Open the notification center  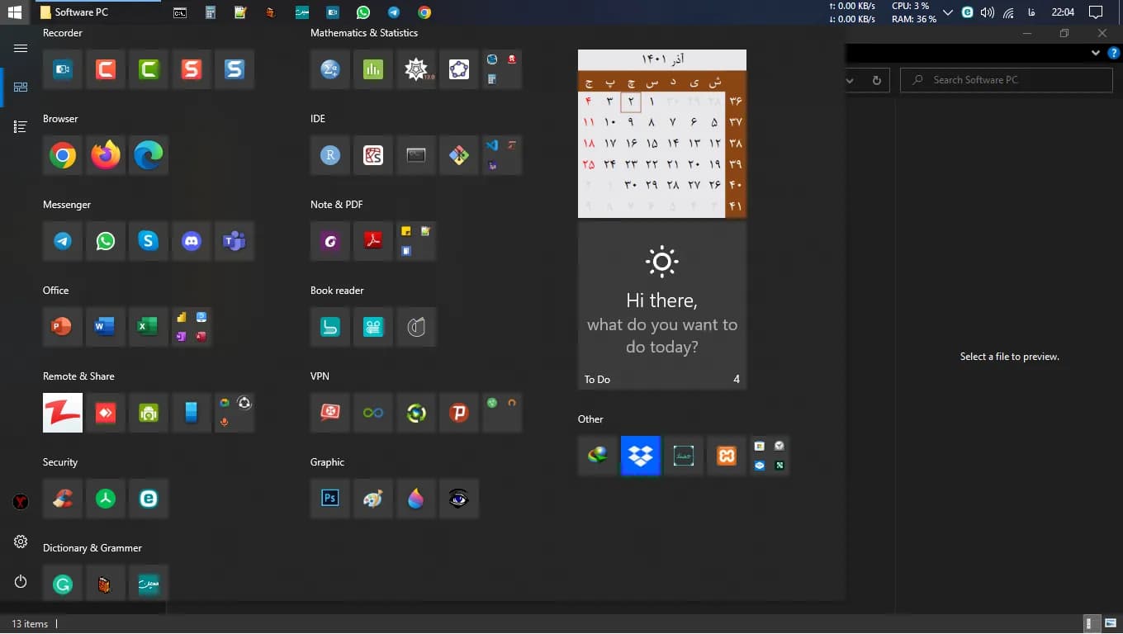(x=1096, y=12)
